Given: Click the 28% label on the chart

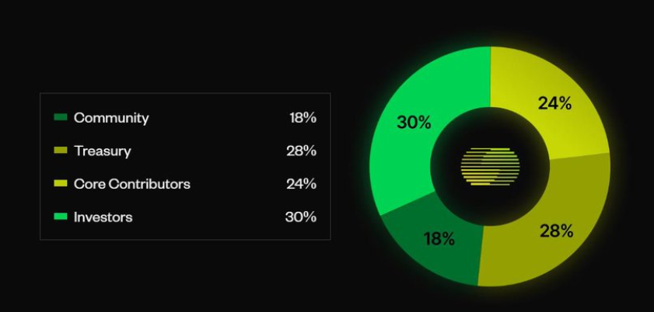Looking at the screenshot, I should pyautogui.click(x=556, y=231).
